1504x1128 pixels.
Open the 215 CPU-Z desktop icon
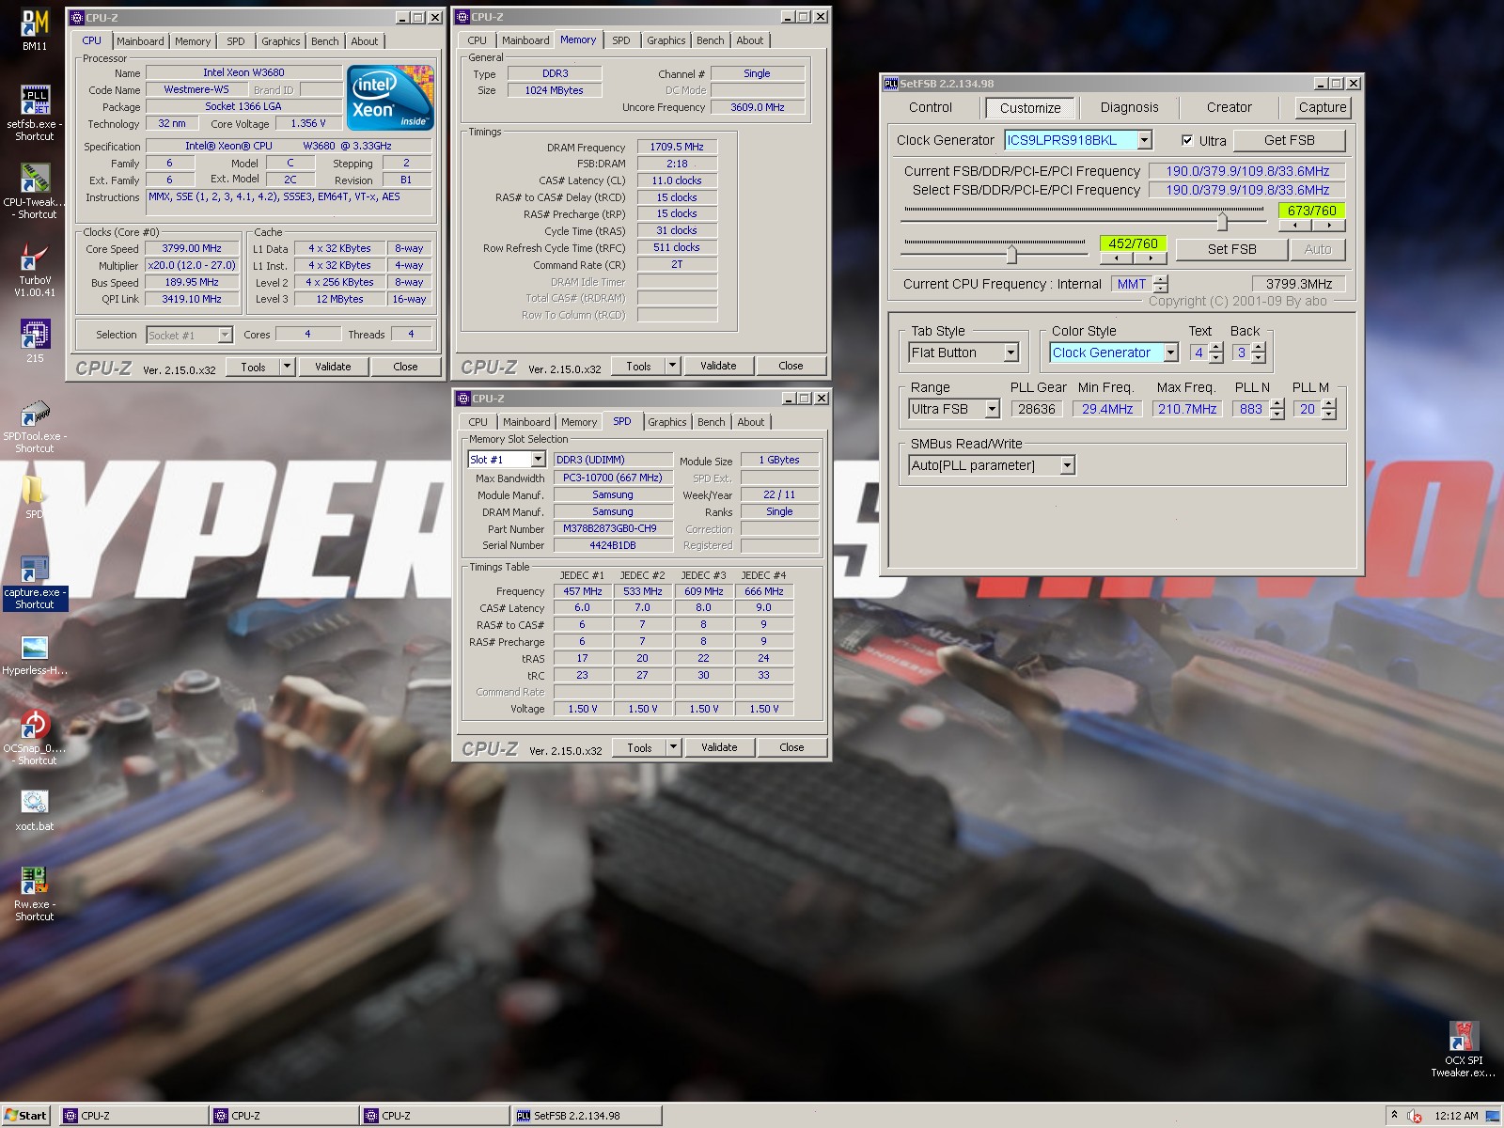click(x=35, y=340)
